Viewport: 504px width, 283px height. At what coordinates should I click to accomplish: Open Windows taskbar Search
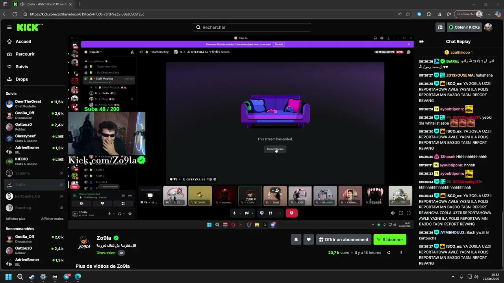click(x=20, y=277)
